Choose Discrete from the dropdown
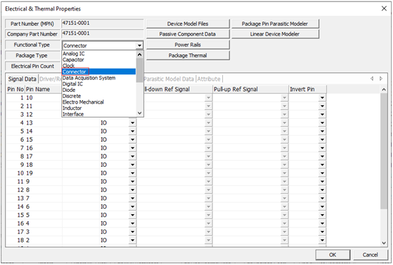393x265 pixels. pyautogui.click(x=99, y=96)
